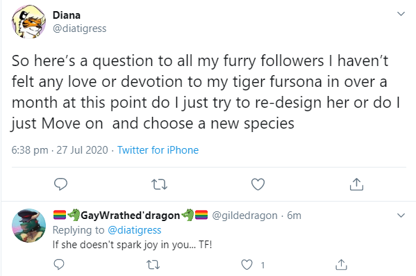Expand options chevron on gildedragon's reply
This screenshot has width=416, height=276.
[401, 215]
